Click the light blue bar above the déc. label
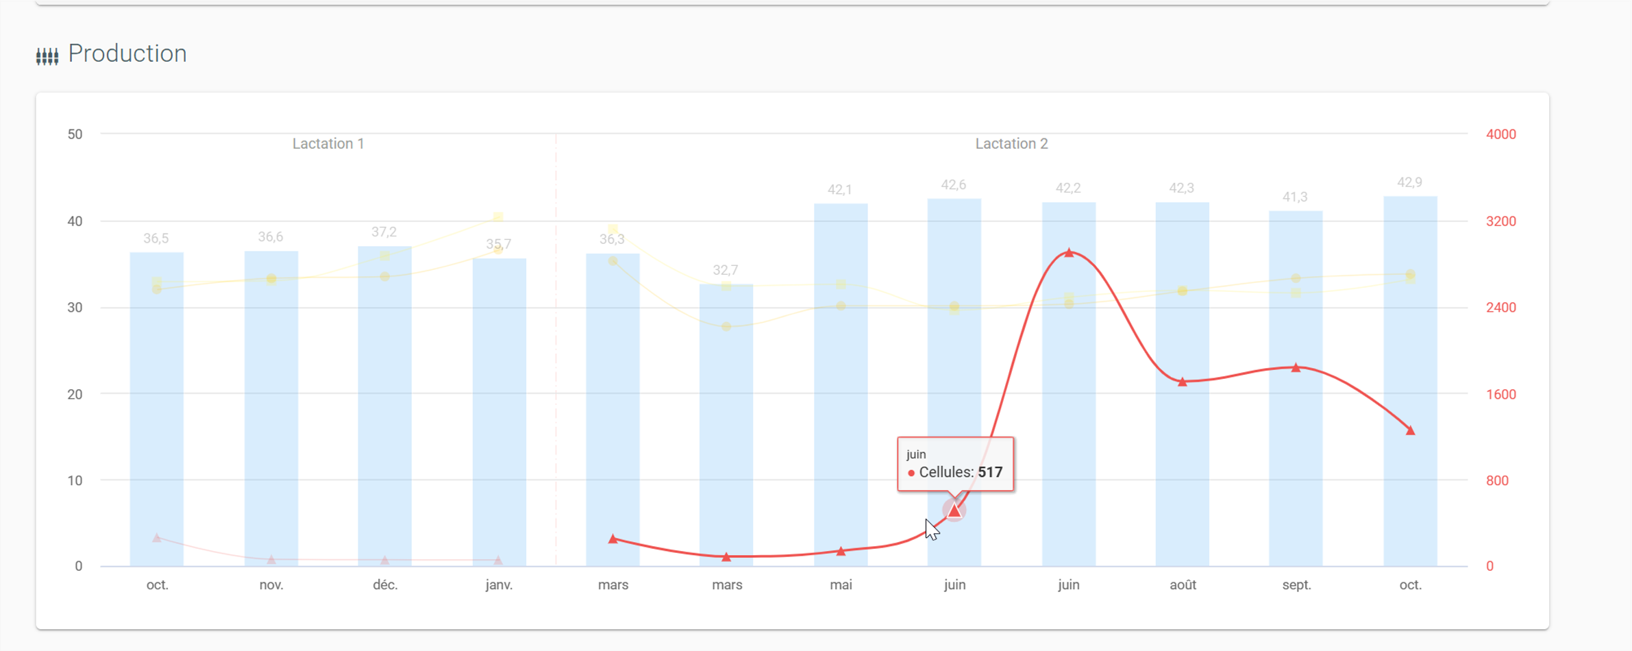 (385, 406)
